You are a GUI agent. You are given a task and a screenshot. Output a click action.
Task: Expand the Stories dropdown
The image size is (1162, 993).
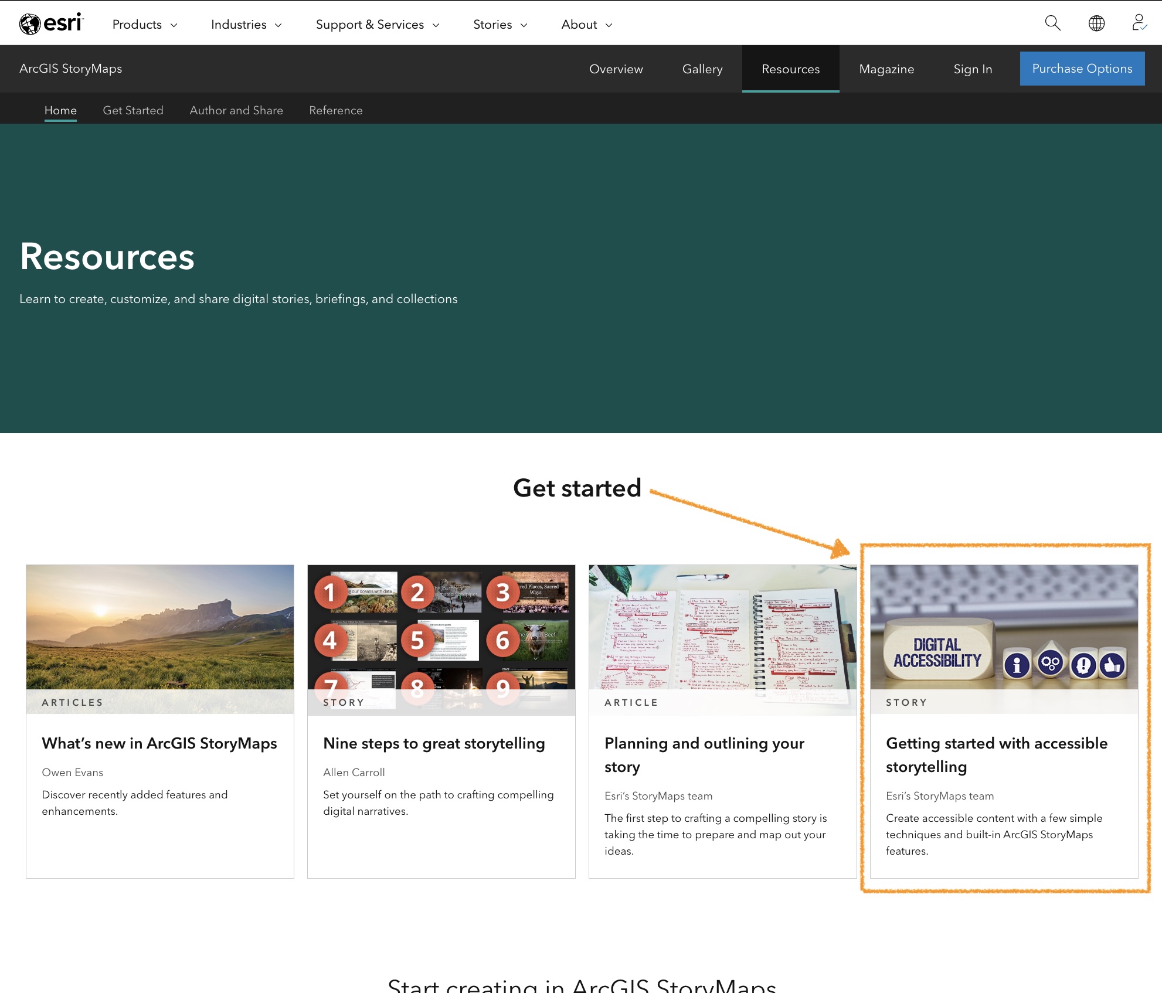click(x=500, y=25)
